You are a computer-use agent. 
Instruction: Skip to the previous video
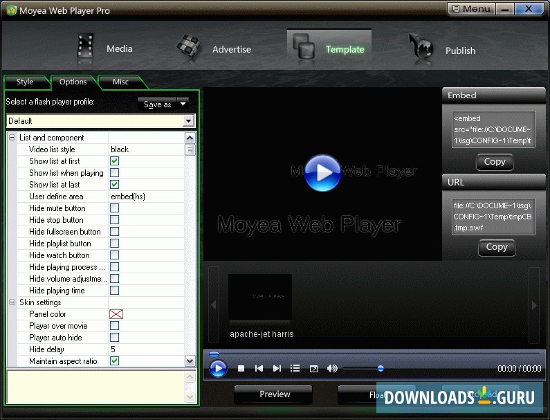click(259, 368)
